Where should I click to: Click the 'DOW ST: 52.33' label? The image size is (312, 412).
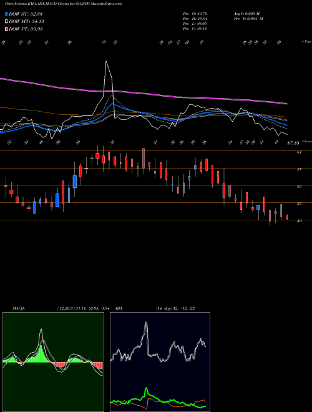pyautogui.click(x=26, y=14)
